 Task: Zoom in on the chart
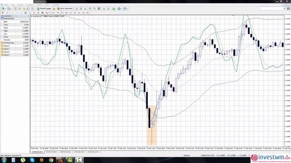[x=90, y=9]
